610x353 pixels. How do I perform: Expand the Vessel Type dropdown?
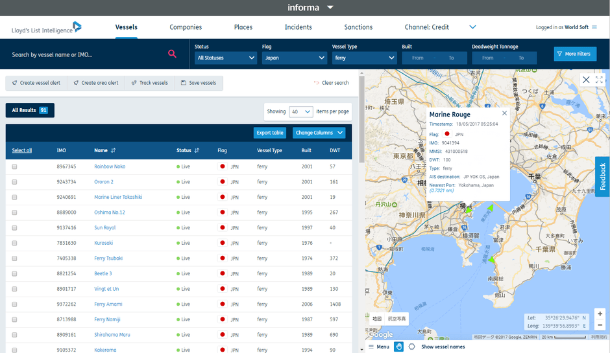[363, 58]
